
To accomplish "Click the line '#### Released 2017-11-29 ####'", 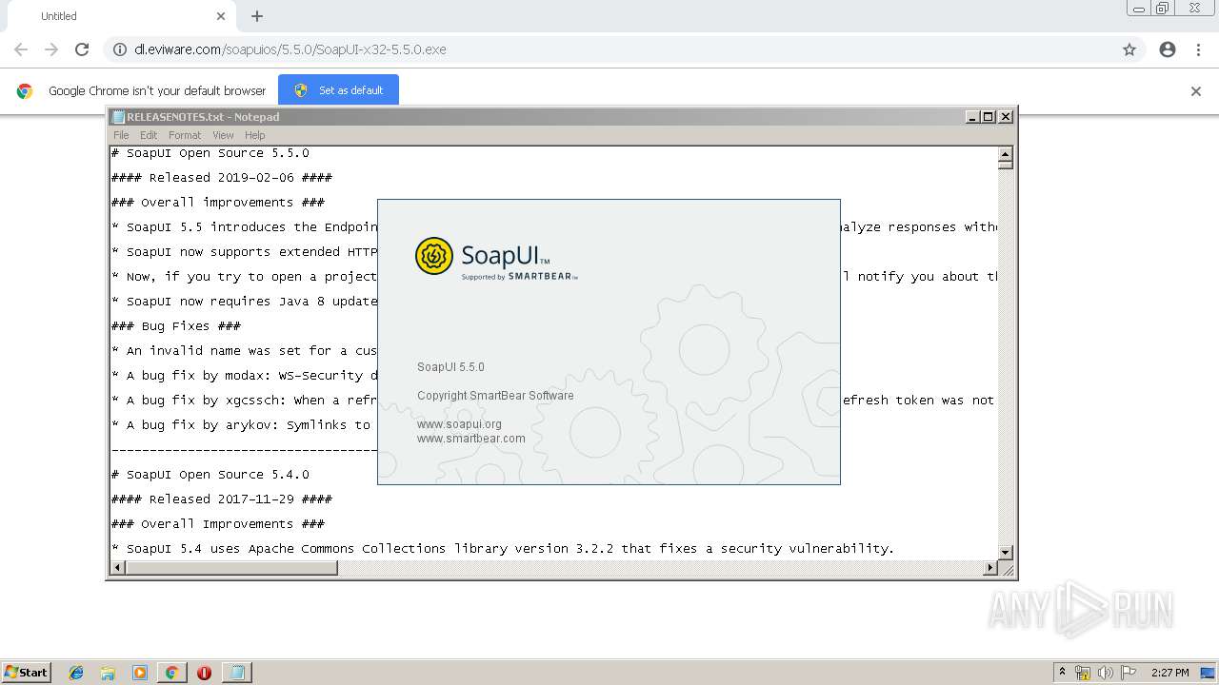I will pos(222,499).
